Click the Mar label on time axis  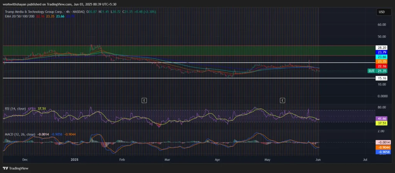(x=167, y=159)
